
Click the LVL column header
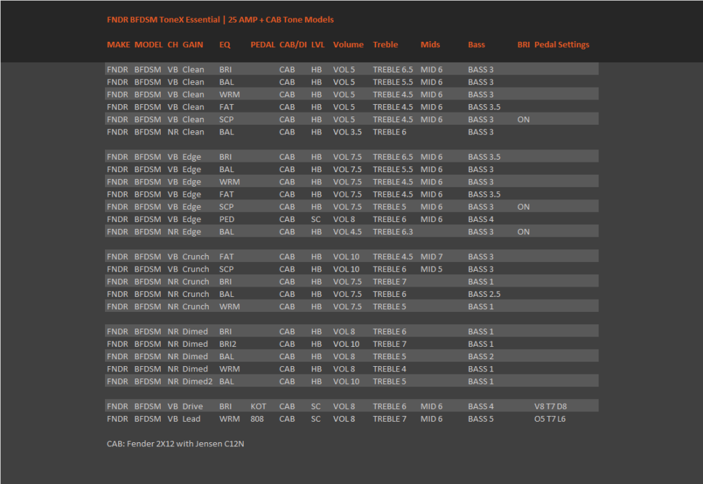[318, 45]
